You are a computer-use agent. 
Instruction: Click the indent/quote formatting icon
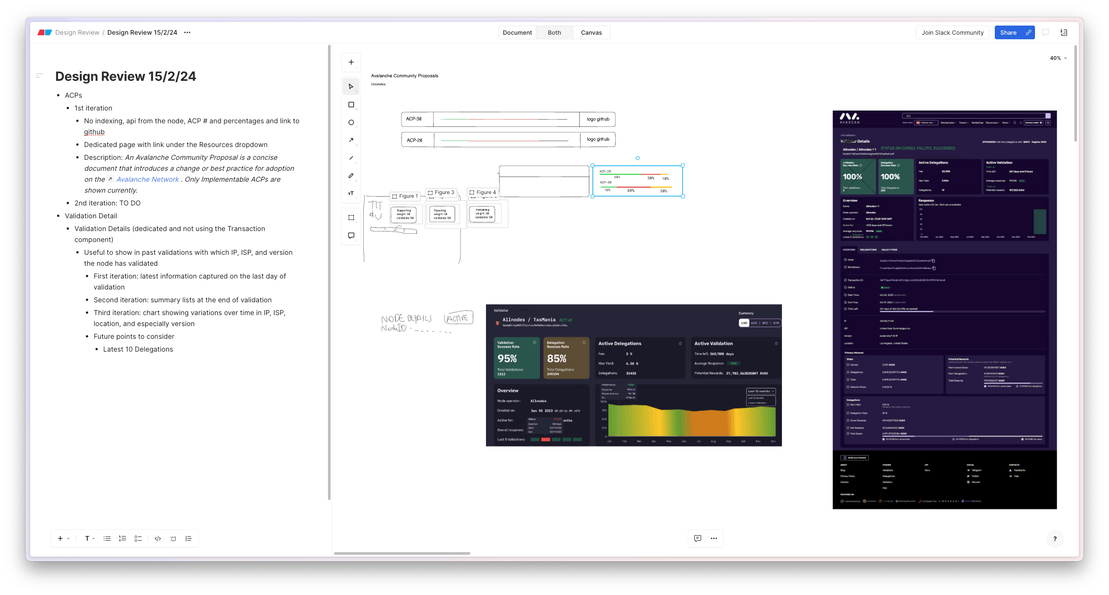tap(189, 539)
